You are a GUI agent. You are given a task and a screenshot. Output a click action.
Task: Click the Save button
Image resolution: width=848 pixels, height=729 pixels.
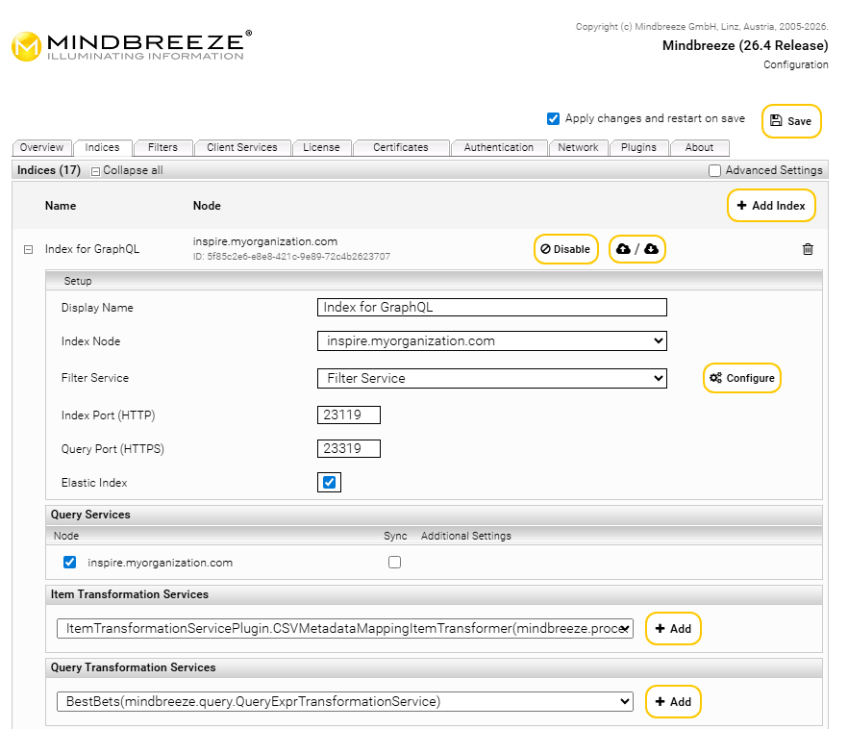point(791,121)
